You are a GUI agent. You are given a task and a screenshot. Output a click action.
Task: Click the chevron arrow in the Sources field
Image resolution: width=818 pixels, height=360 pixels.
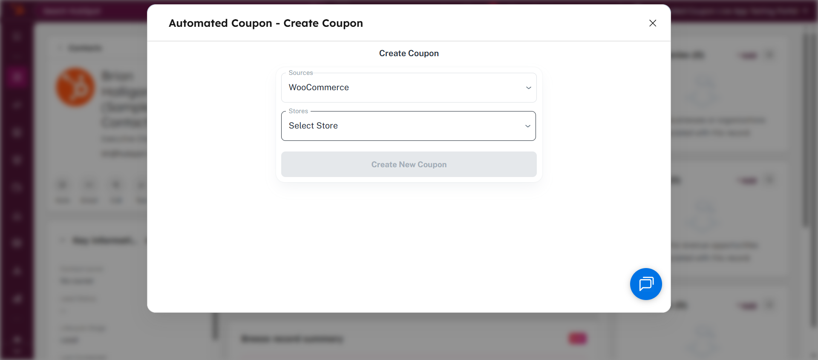[x=528, y=88]
